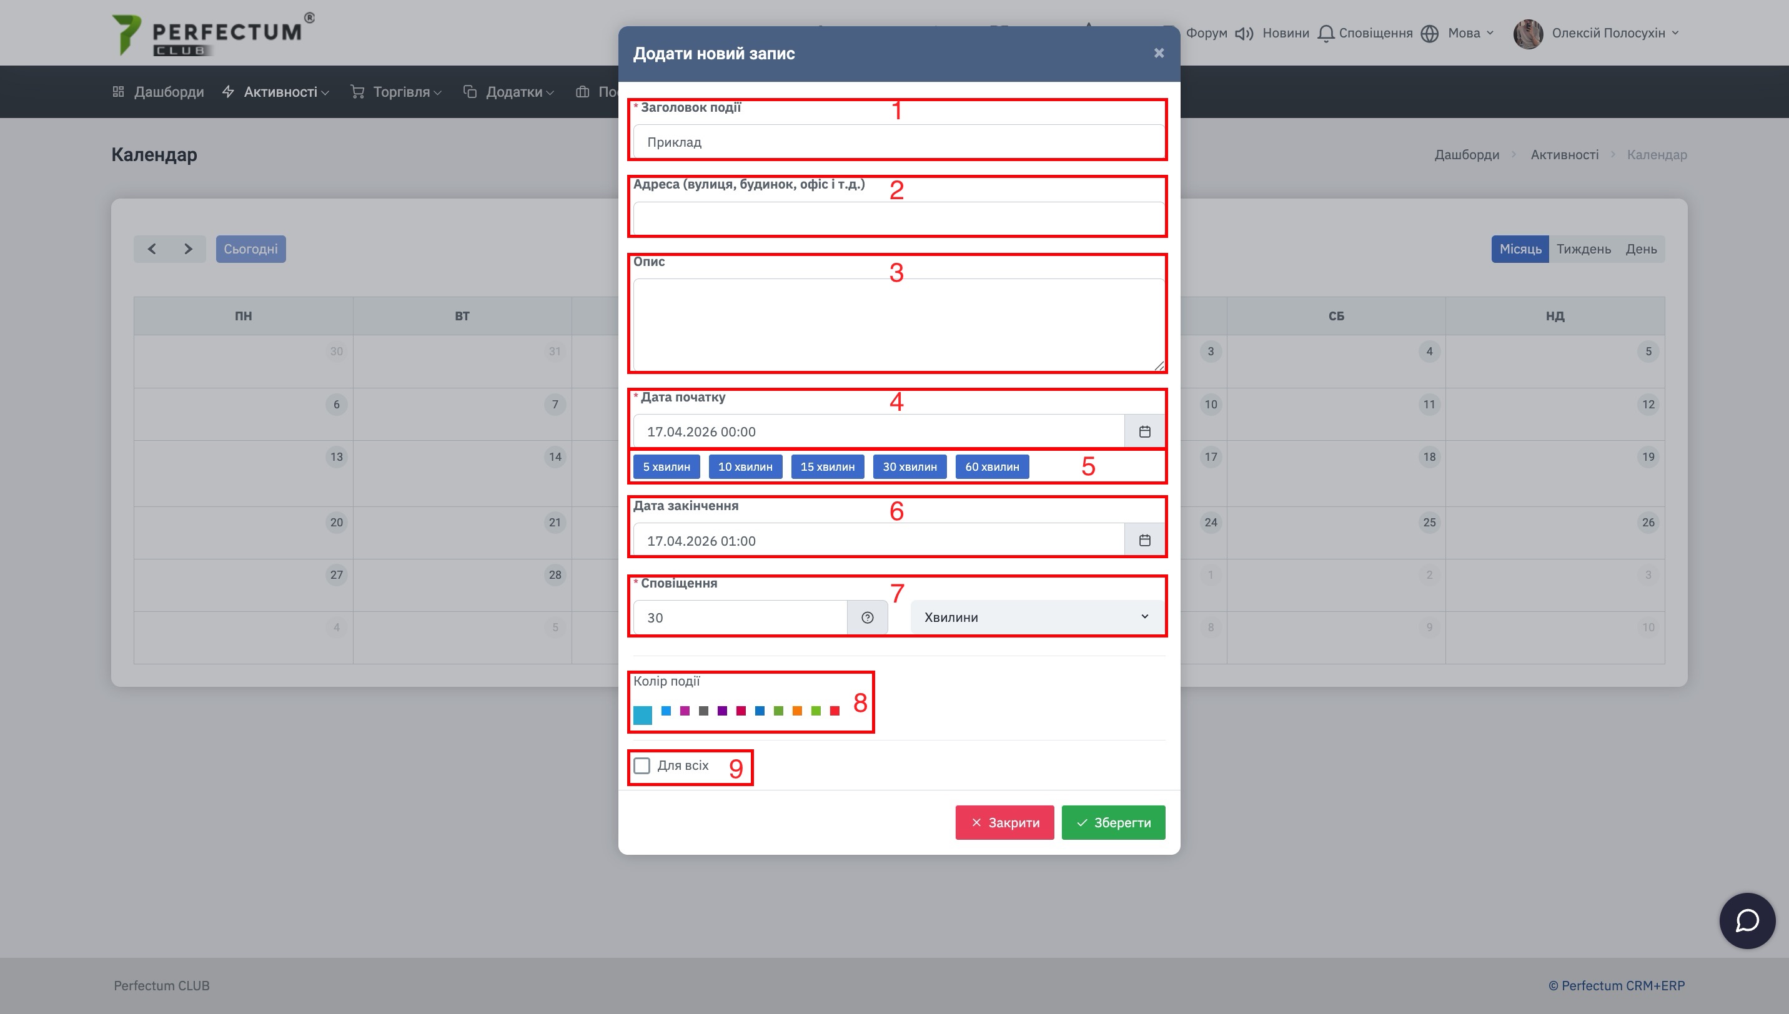Click the Мова globe icon

click(x=1430, y=34)
